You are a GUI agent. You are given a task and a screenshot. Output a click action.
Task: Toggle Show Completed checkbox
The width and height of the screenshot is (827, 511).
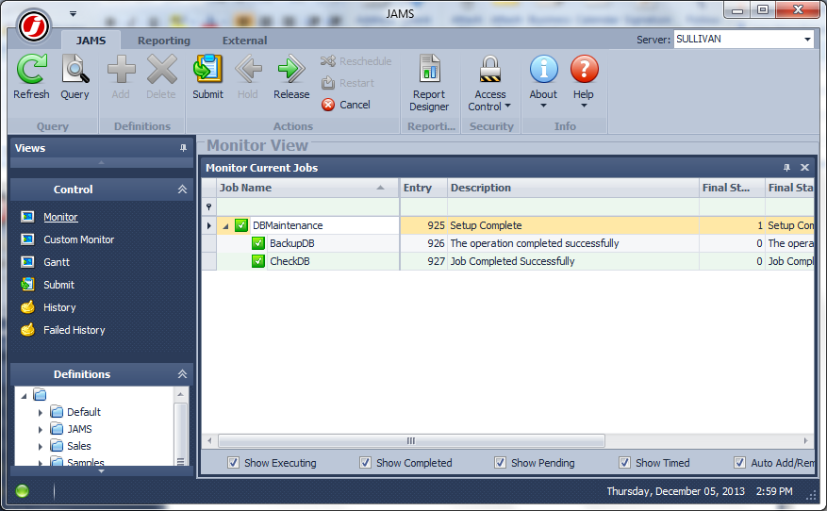(365, 463)
